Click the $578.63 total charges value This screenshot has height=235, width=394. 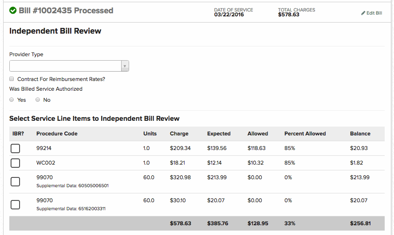point(288,15)
